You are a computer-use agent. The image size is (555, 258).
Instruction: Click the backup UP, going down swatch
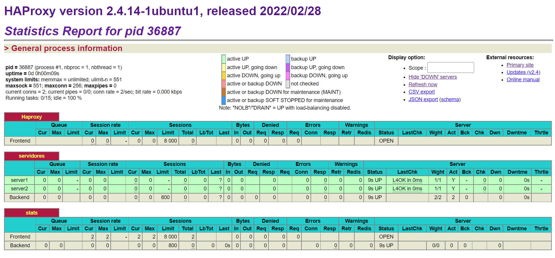(288, 67)
